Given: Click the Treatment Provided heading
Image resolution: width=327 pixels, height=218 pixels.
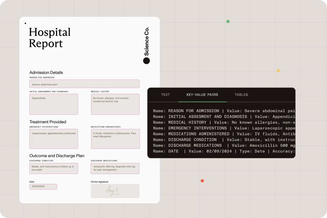Looking at the screenshot, I should (x=48, y=122).
